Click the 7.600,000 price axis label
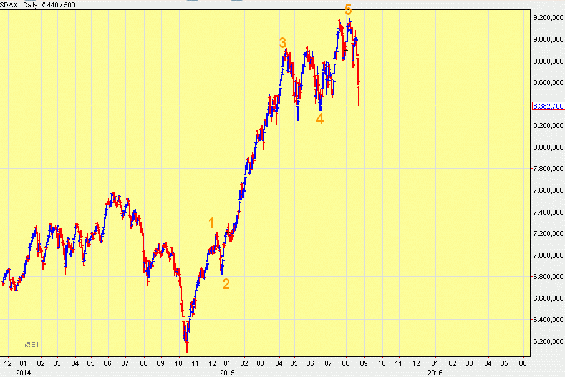Screen dimensions: 565x377 548,190
